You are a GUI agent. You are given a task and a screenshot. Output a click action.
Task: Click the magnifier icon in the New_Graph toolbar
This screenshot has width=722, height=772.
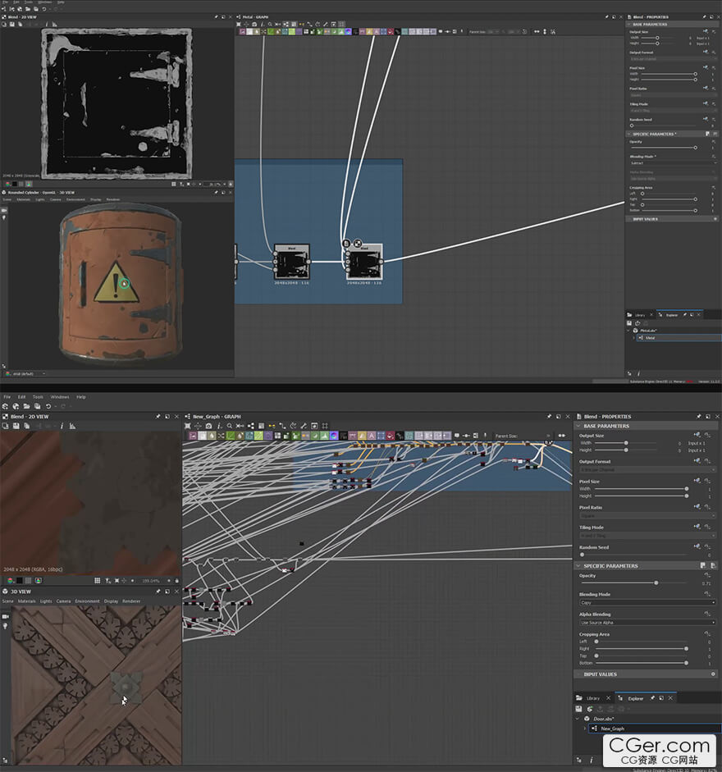point(230,426)
